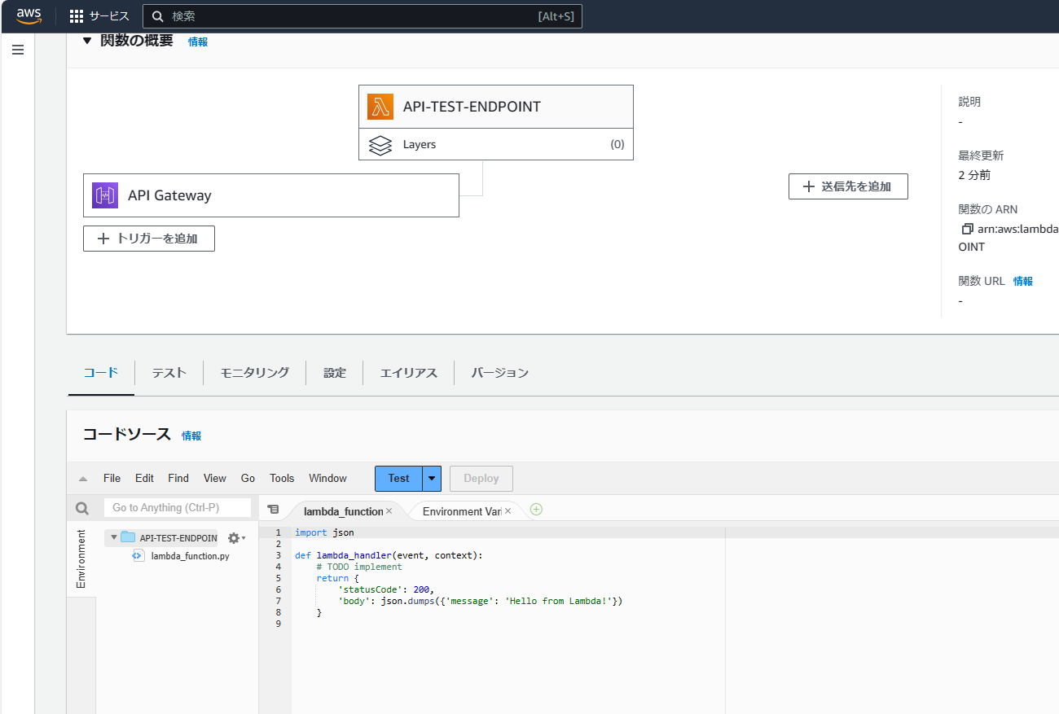The width and height of the screenshot is (1059, 714).
Task: Open the Edit menu
Action: click(144, 478)
